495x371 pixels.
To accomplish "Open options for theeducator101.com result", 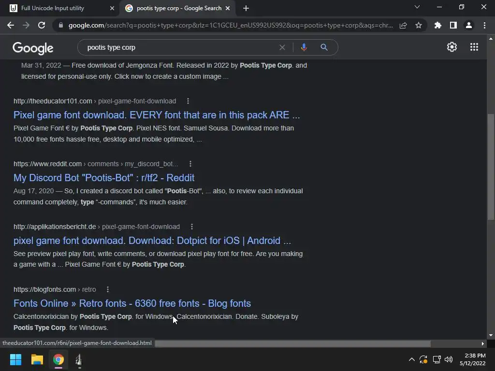I will (188, 101).
